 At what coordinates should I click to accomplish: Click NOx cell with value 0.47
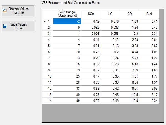point(91,76)
